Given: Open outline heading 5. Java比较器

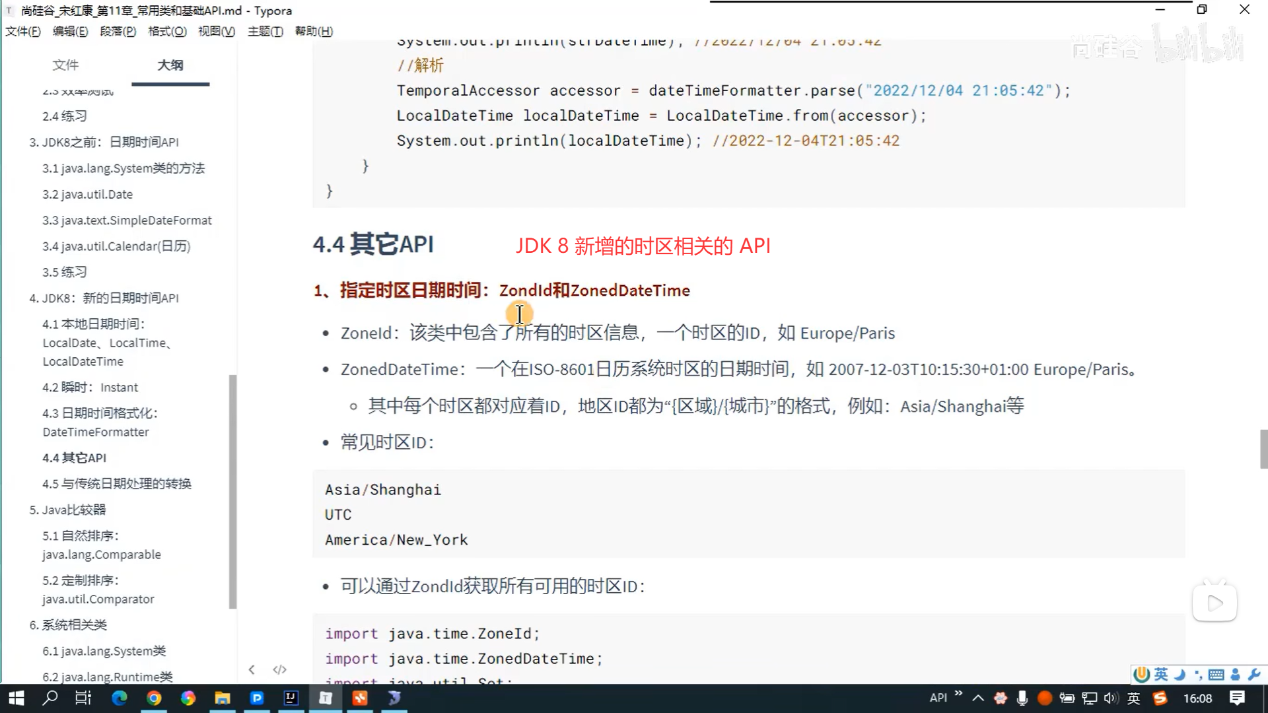Looking at the screenshot, I should pos(67,510).
